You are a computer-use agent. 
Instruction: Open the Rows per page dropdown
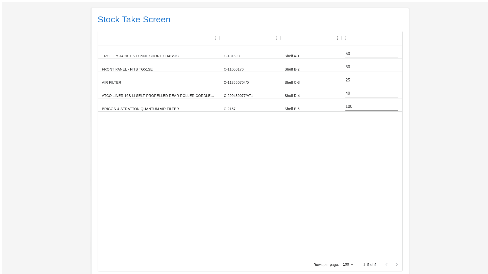(348, 264)
